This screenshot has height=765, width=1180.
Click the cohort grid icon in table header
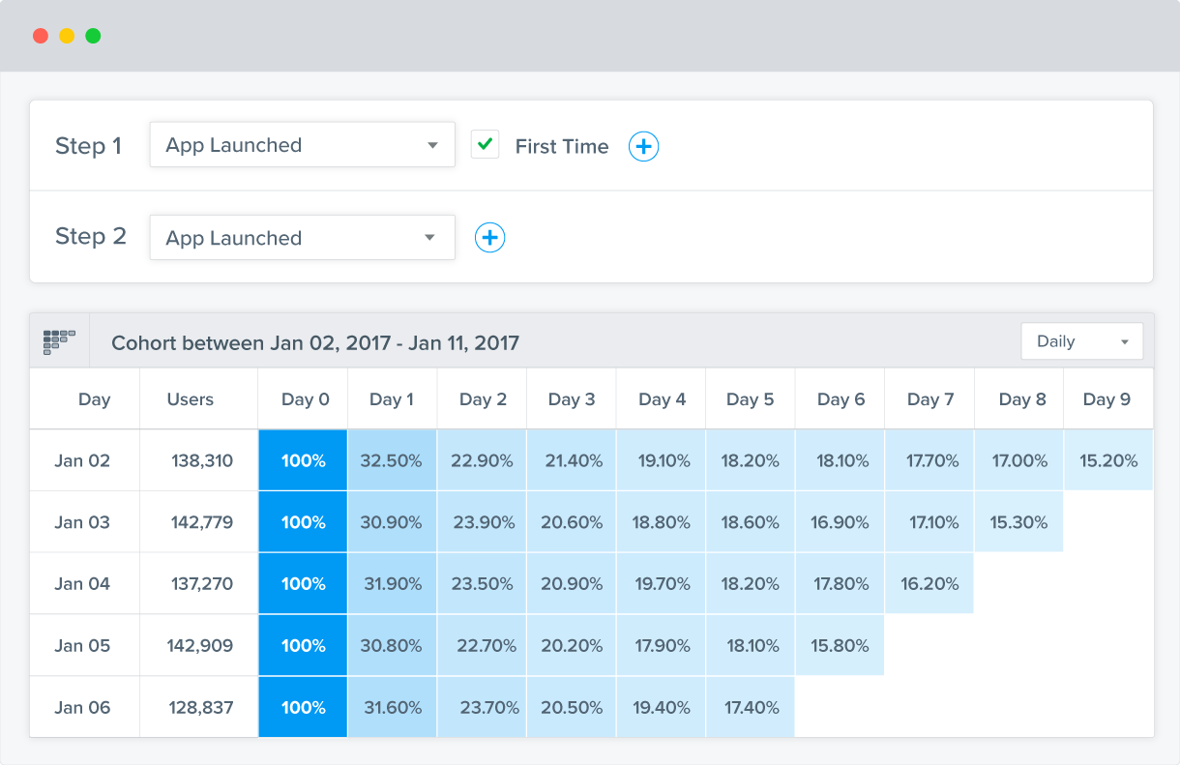click(x=59, y=341)
